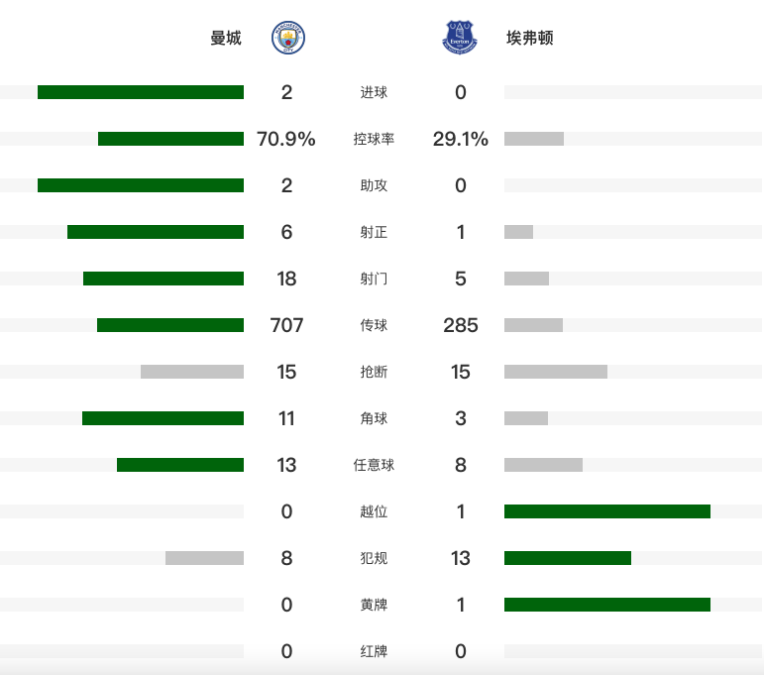This screenshot has height=675, width=764.
Task: Click Manchester City's green 传球 passes bar
Action: pos(170,325)
